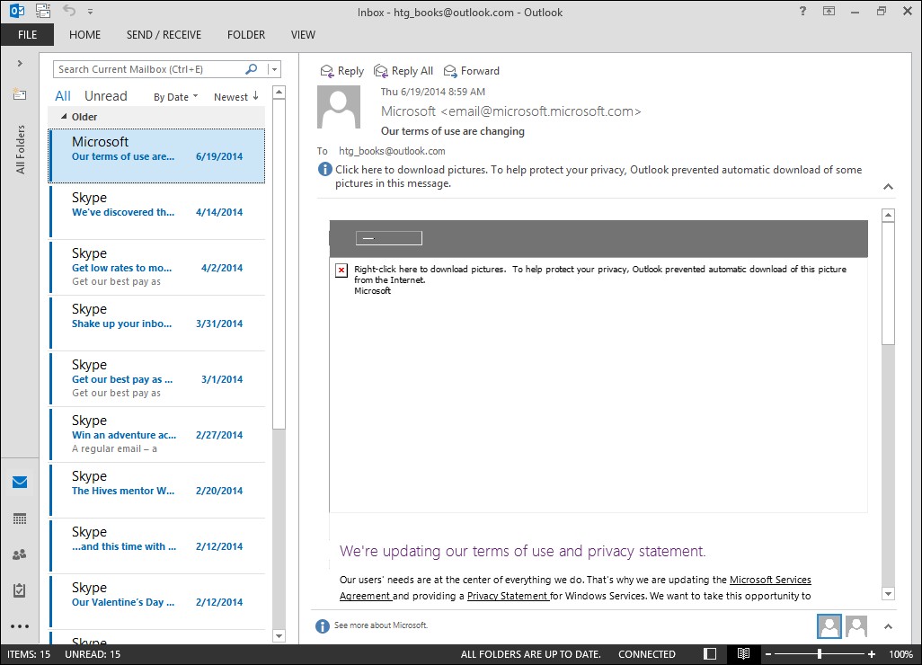Image resolution: width=922 pixels, height=665 pixels.
Task: Show All messages filter
Action: pos(62,96)
